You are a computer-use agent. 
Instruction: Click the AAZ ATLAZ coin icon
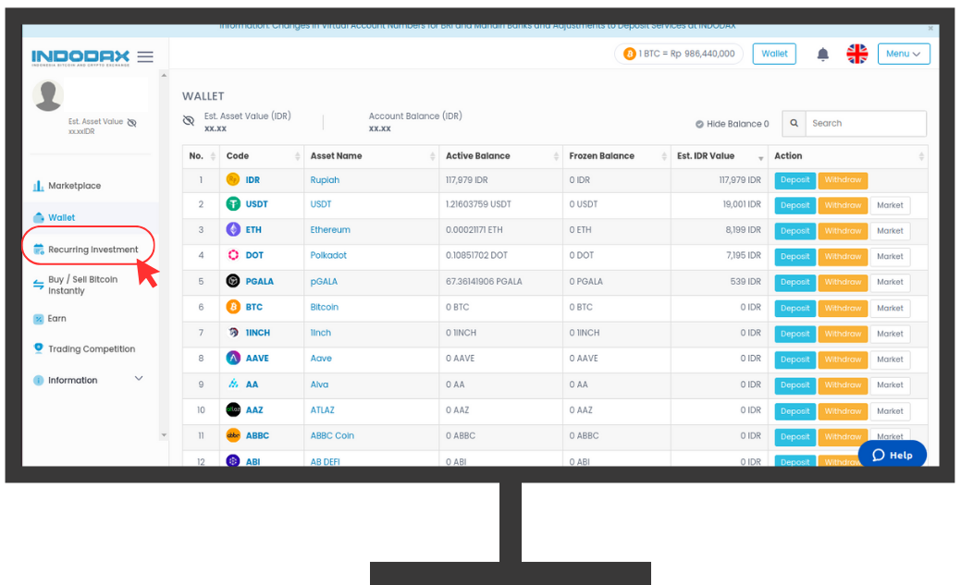coord(233,409)
